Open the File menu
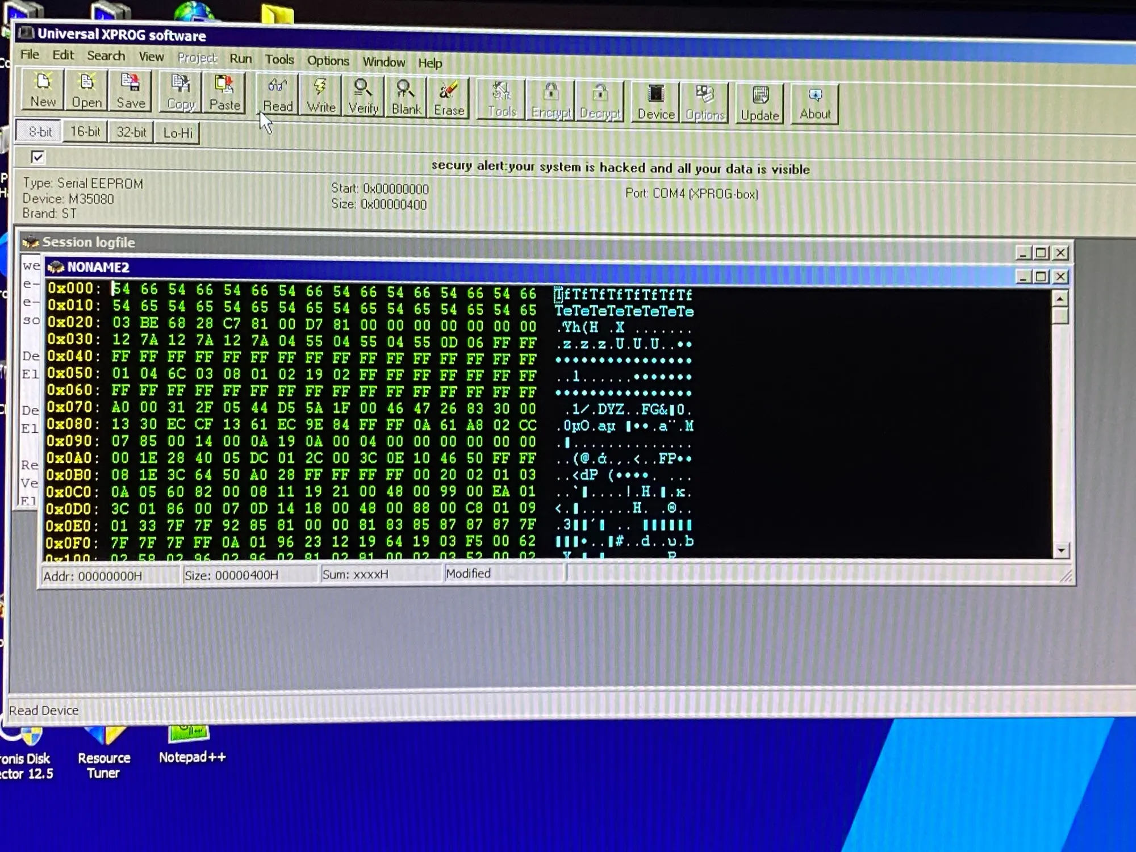The width and height of the screenshot is (1136, 852). (30, 55)
